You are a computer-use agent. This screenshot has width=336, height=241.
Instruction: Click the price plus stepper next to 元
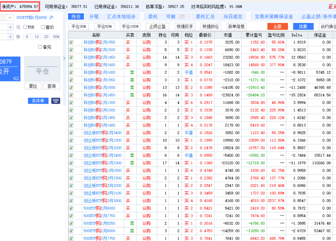(x=10, y=27)
